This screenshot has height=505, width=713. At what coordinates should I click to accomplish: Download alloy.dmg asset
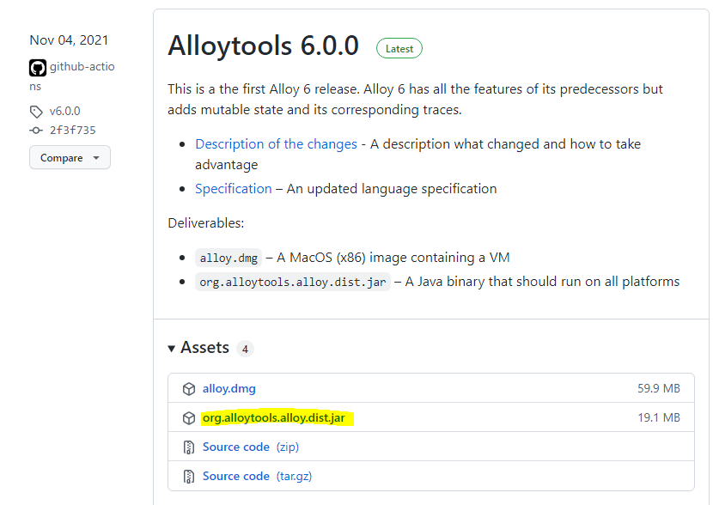(x=229, y=389)
